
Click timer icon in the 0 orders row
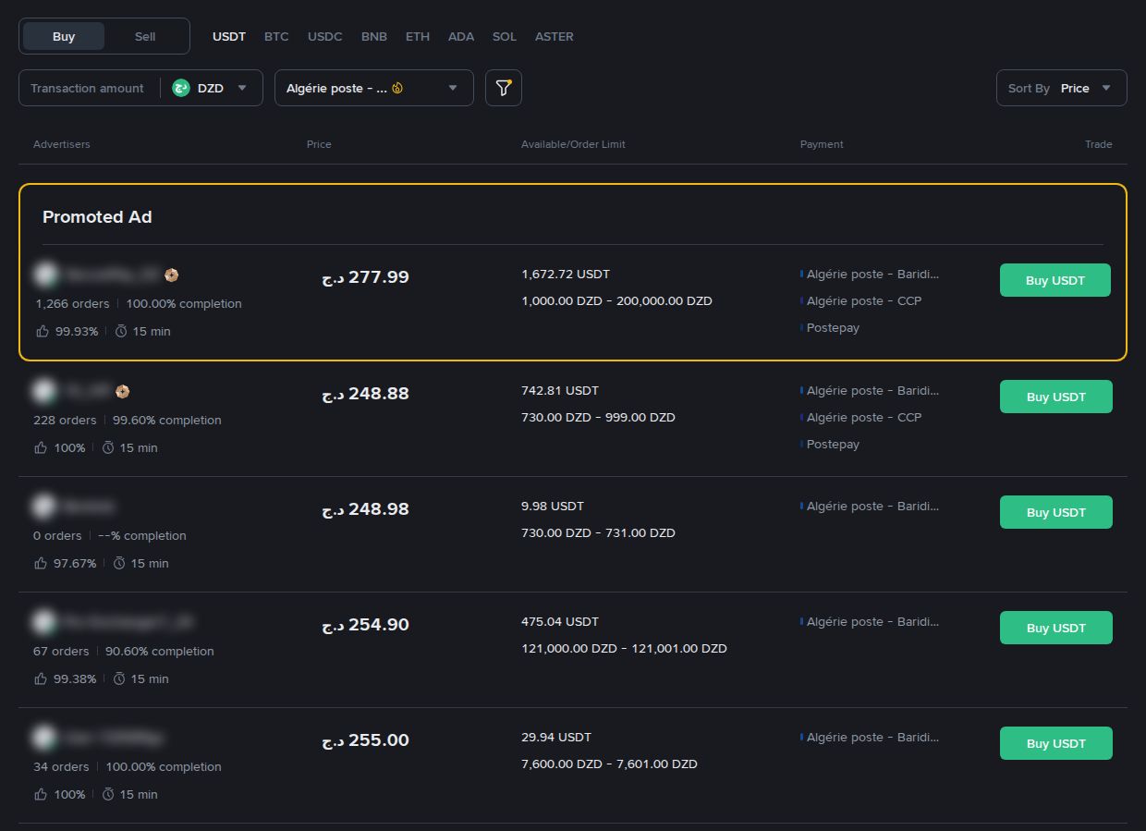click(x=119, y=563)
